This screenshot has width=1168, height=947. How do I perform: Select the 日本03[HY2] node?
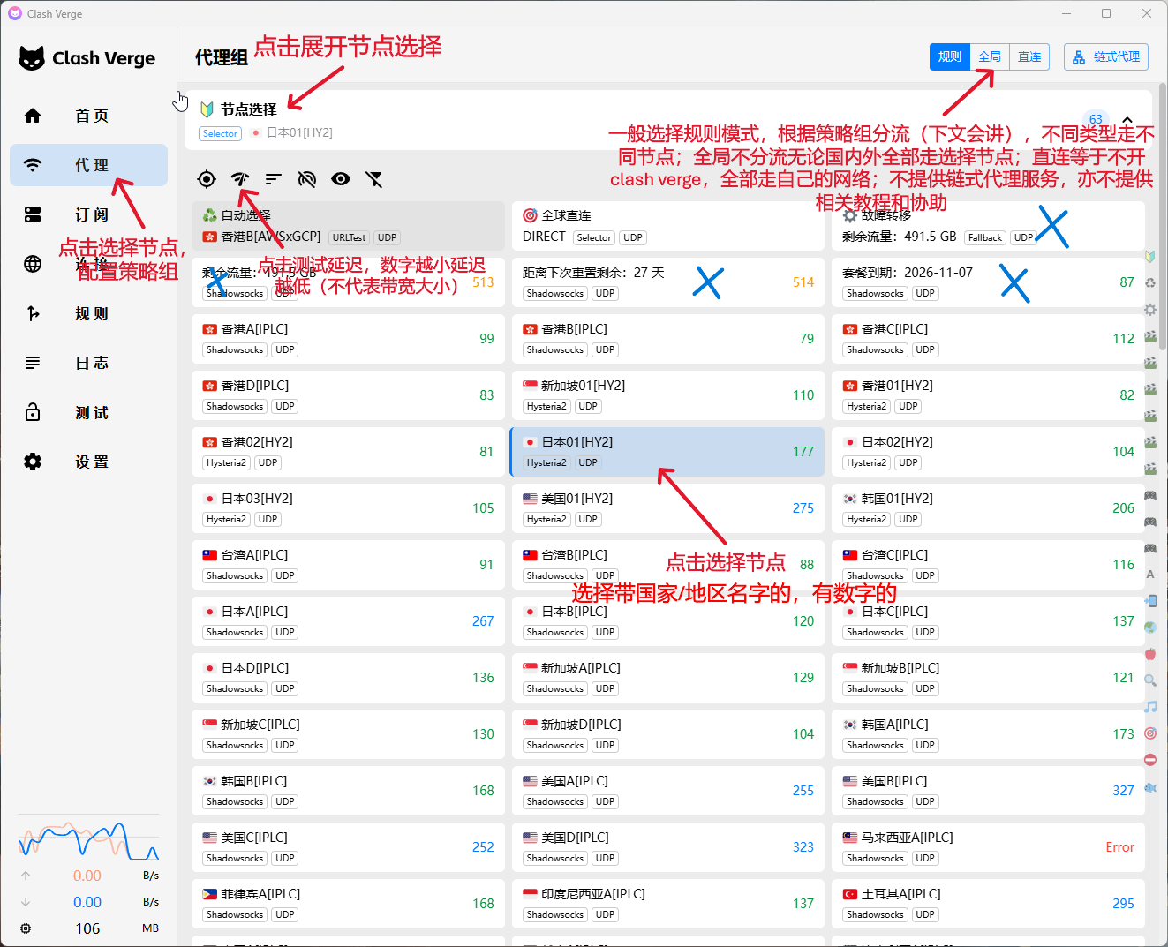[348, 508]
